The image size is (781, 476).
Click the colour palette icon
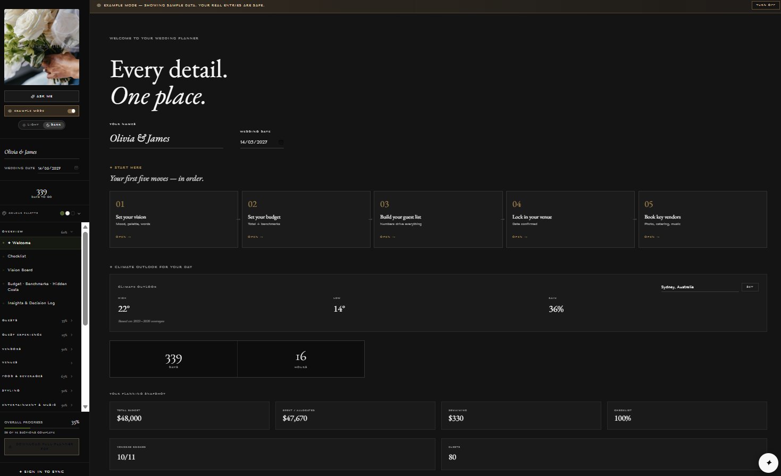pyautogui.click(x=4, y=213)
